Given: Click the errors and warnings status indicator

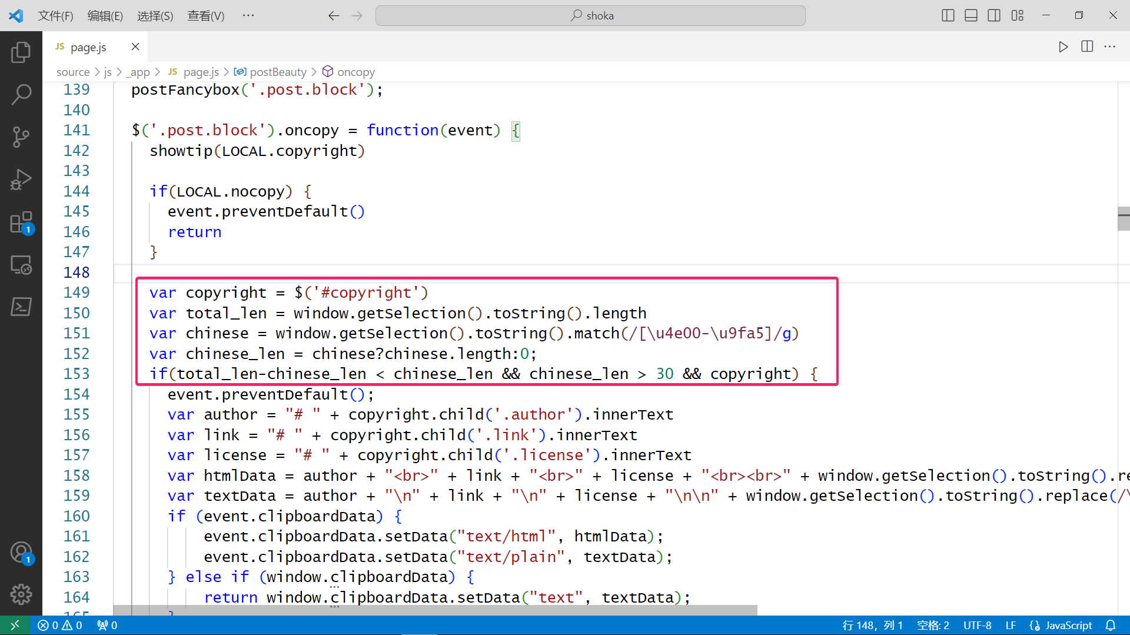Looking at the screenshot, I should pyautogui.click(x=60, y=626).
